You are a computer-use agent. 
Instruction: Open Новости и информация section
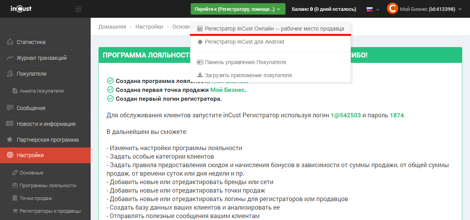pyautogui.click(x=46, y=124)
